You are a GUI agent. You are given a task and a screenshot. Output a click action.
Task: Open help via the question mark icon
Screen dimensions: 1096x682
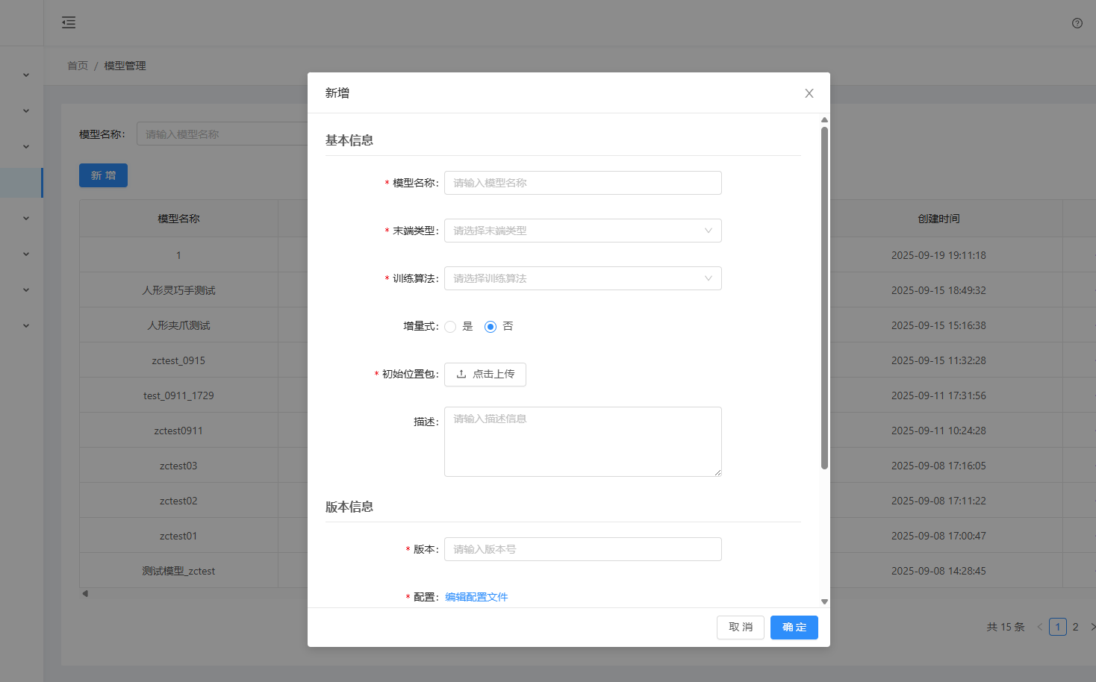pyautogui.click(x=1077, y=23)
